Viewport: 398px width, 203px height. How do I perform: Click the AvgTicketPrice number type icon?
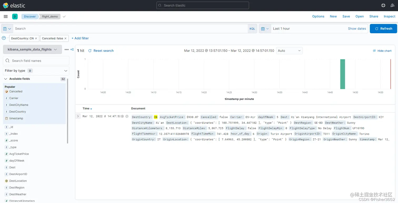7,154
